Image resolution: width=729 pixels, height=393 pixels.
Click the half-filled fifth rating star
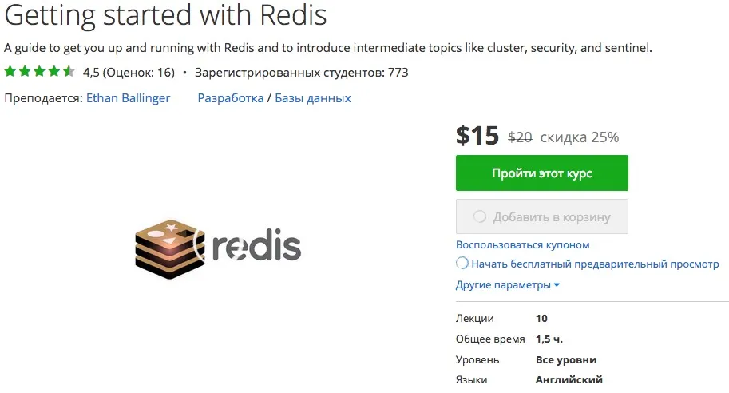[x=69, y=72]
